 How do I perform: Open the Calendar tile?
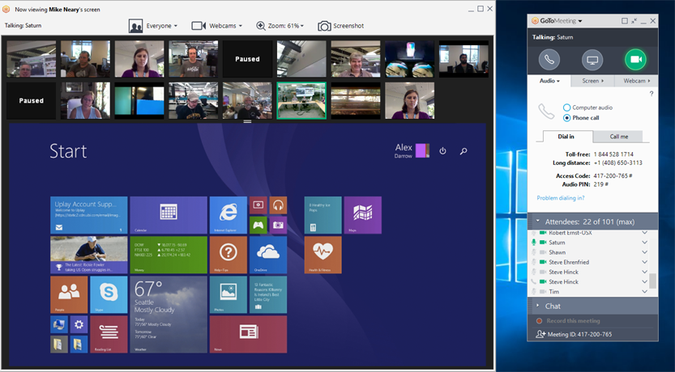click(x=169, y=215)
